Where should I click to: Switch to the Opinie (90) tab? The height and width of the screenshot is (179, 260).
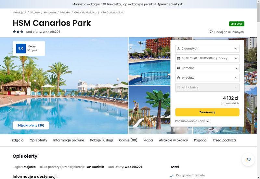(128, 140)
